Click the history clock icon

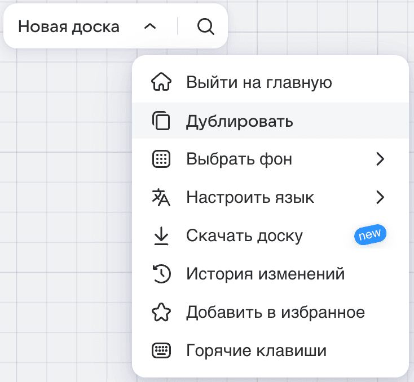point(161,274)
